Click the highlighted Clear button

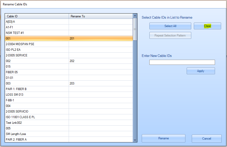207,26
